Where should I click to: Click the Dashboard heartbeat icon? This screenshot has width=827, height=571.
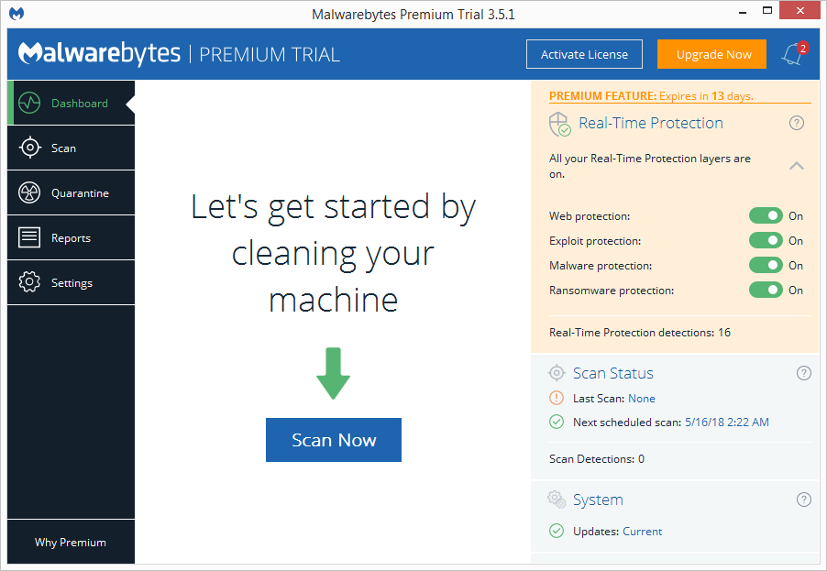[29, 103]
